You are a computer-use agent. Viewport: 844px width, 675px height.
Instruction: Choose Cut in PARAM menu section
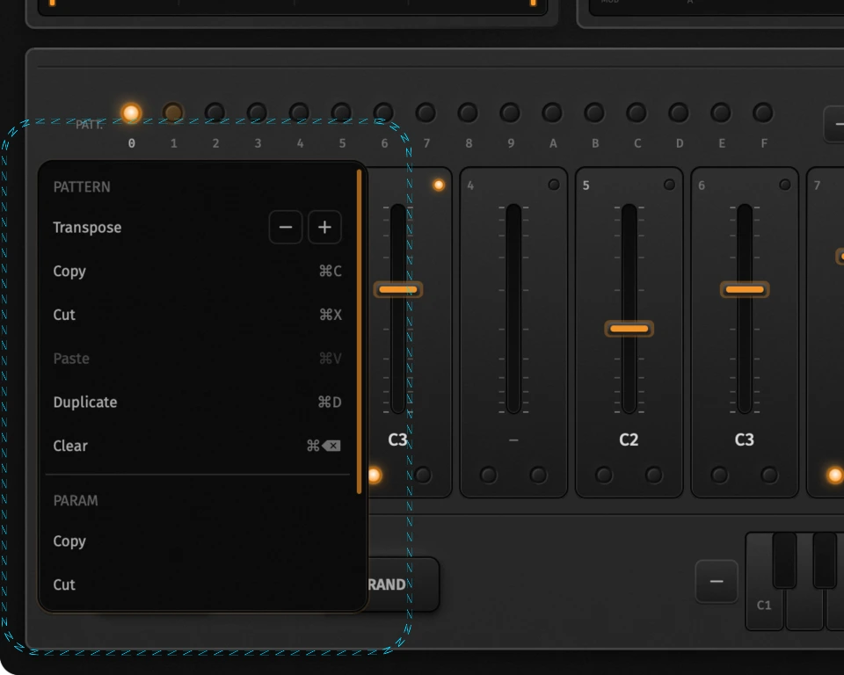[198, 584]
